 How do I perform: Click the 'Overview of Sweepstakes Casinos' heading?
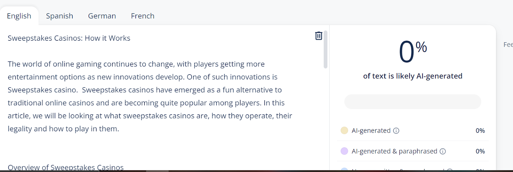[x=66, y=168]
